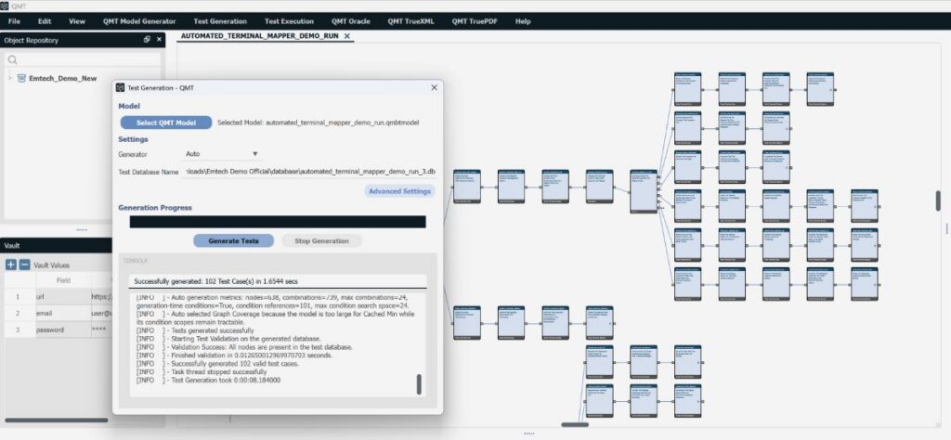Undock the Object Repository panel
Viewport: 951px width, 440px height.
pyautogui.click(x=147, y=39)
